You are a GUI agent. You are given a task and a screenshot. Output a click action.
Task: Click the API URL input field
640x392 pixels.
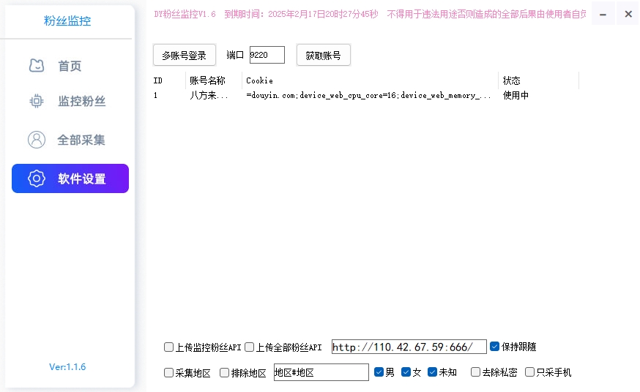[x=409, y=347]
